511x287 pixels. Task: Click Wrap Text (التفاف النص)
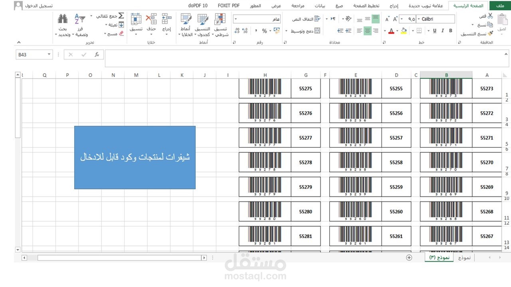point(306,19)
